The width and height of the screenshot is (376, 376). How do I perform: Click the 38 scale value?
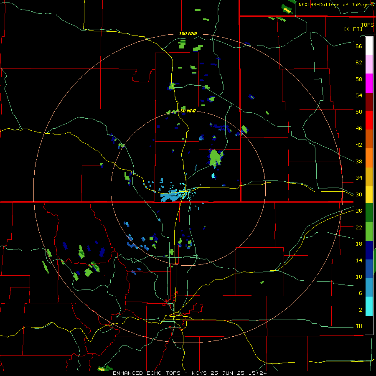pos(359,161)
